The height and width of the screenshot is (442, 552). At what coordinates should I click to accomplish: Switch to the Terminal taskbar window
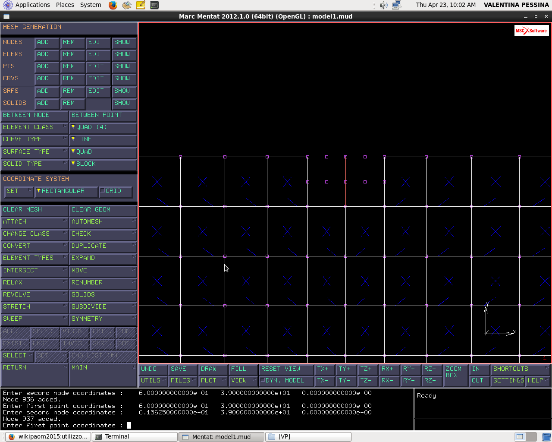pos(135,436)
